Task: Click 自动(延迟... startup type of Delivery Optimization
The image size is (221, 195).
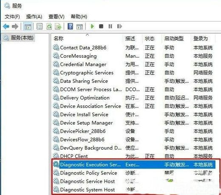Action: pos(176,98)
